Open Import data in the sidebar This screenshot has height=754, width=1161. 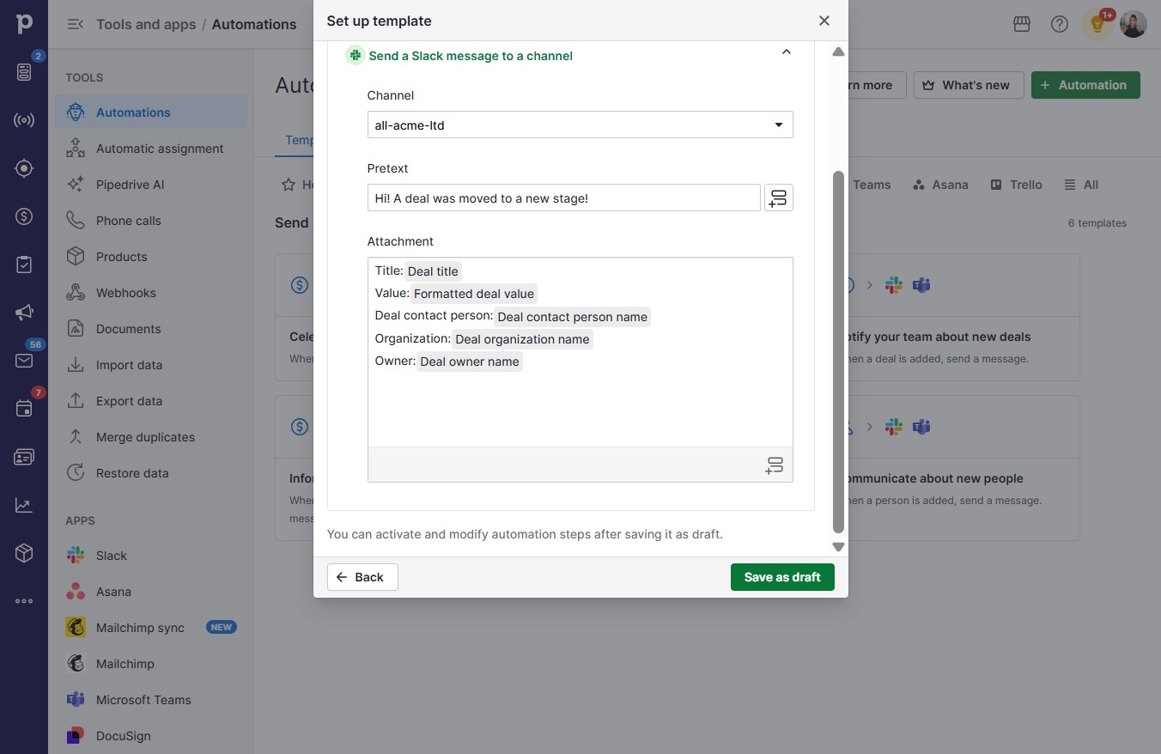(151, 365)
